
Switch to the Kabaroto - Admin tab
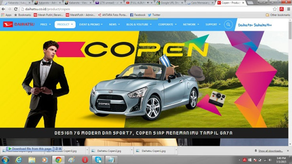click(47, 3)
